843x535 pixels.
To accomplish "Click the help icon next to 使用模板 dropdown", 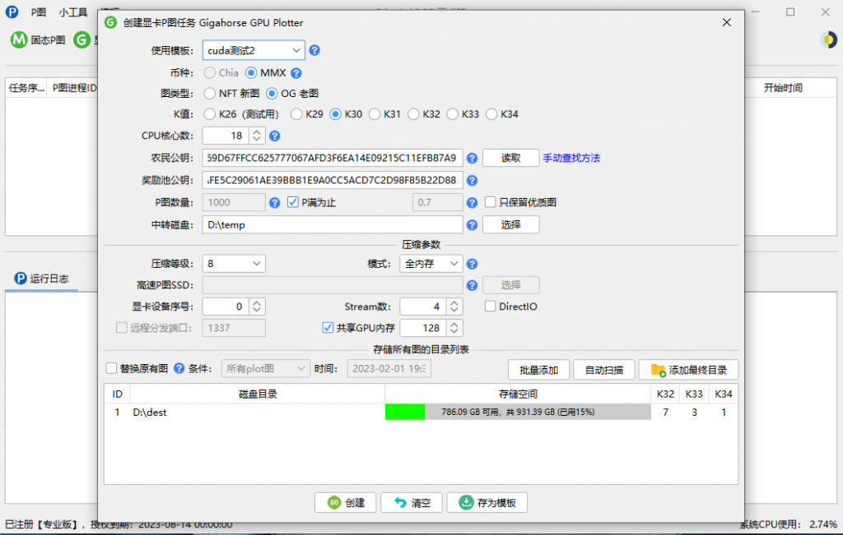I will 314,51.
